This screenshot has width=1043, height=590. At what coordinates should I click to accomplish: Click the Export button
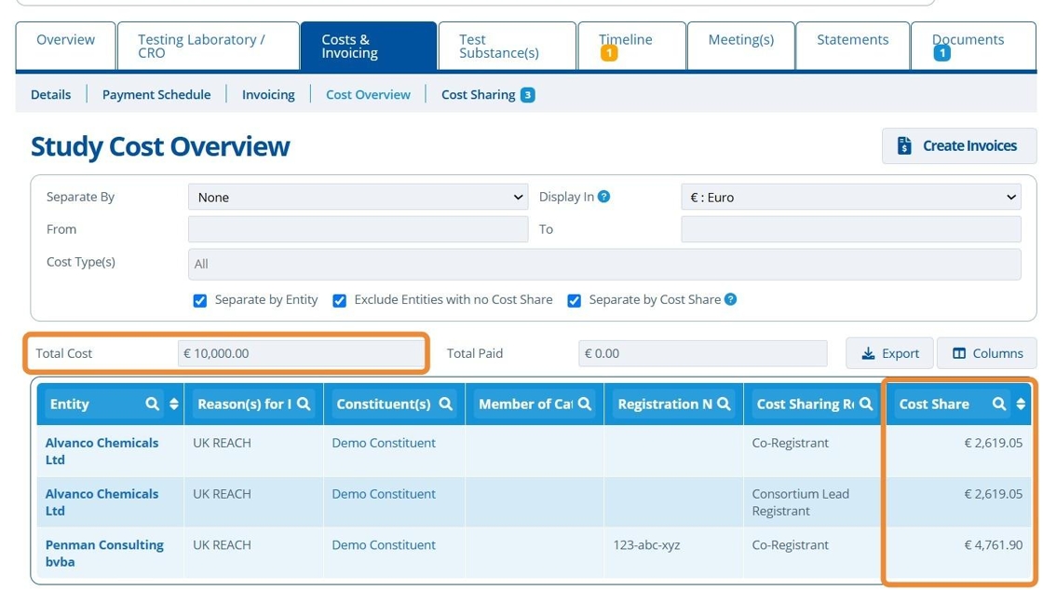point(889,353)
